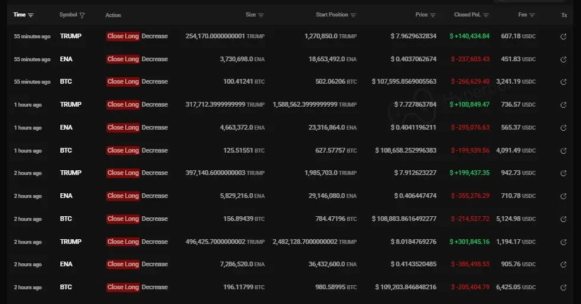
Task: Open transaction link for ENA -237,603.43 row
Action: tap(563, 60)
